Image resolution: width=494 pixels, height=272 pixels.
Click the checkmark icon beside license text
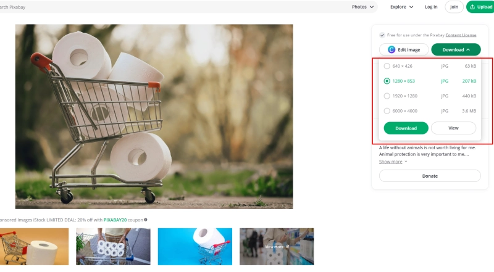[x=383, y=35]
